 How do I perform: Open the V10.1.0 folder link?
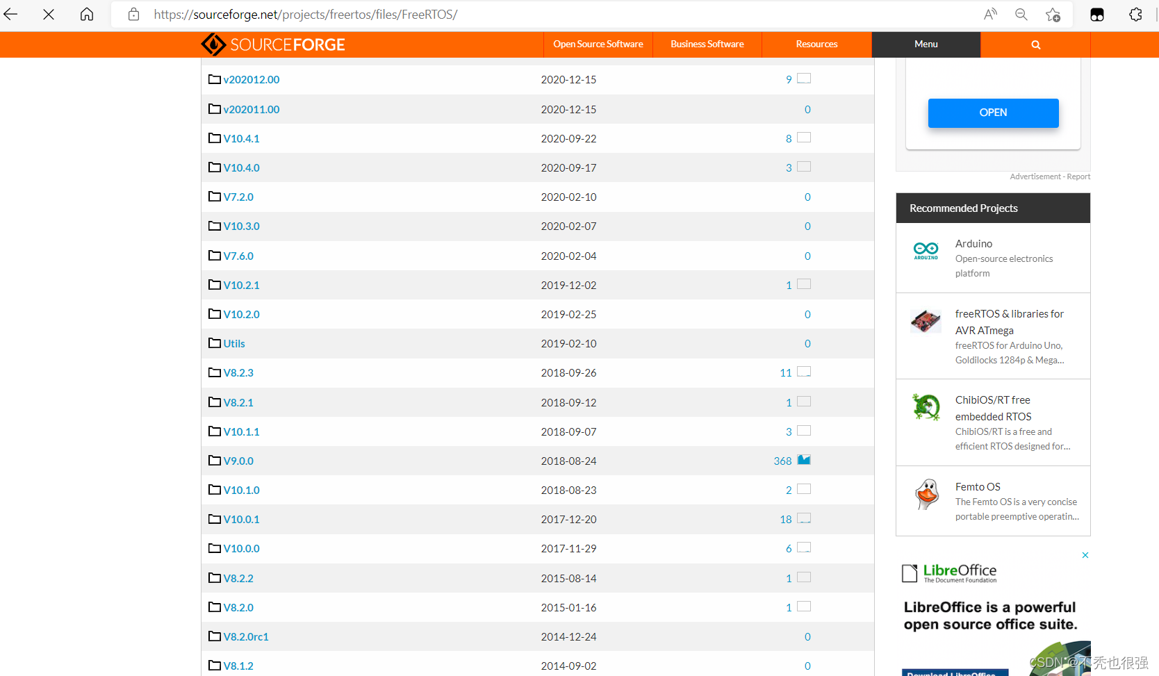coord(241,490)
